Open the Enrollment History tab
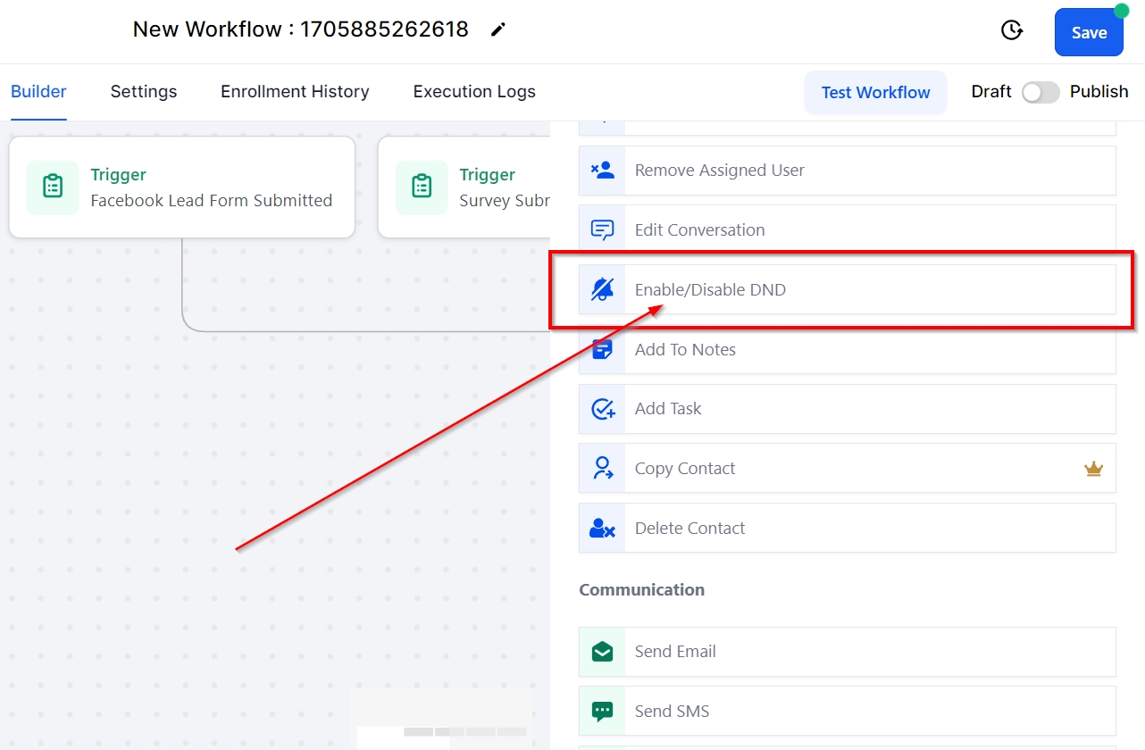This screenshot has width=1145, height=750. tap(295, 92)
